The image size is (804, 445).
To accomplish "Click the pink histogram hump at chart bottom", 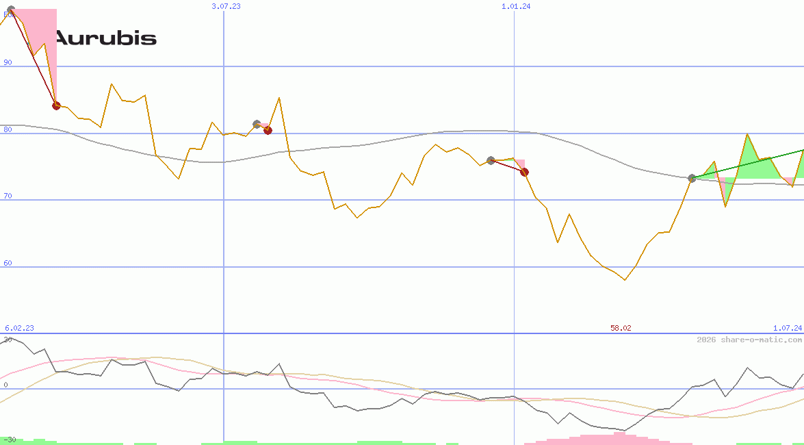I will pyautogui.click(x=602, y=438).
